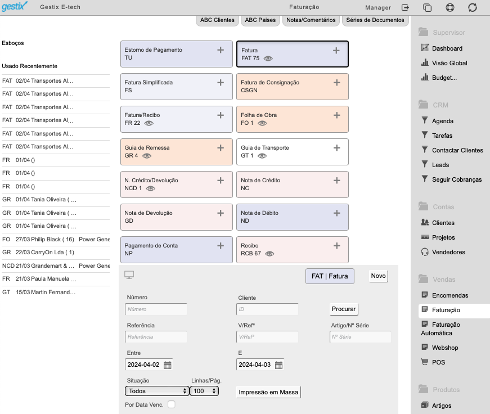
Task: Open recent item GR 22/03 CarryOn Lda
Action: pos(56,253)
